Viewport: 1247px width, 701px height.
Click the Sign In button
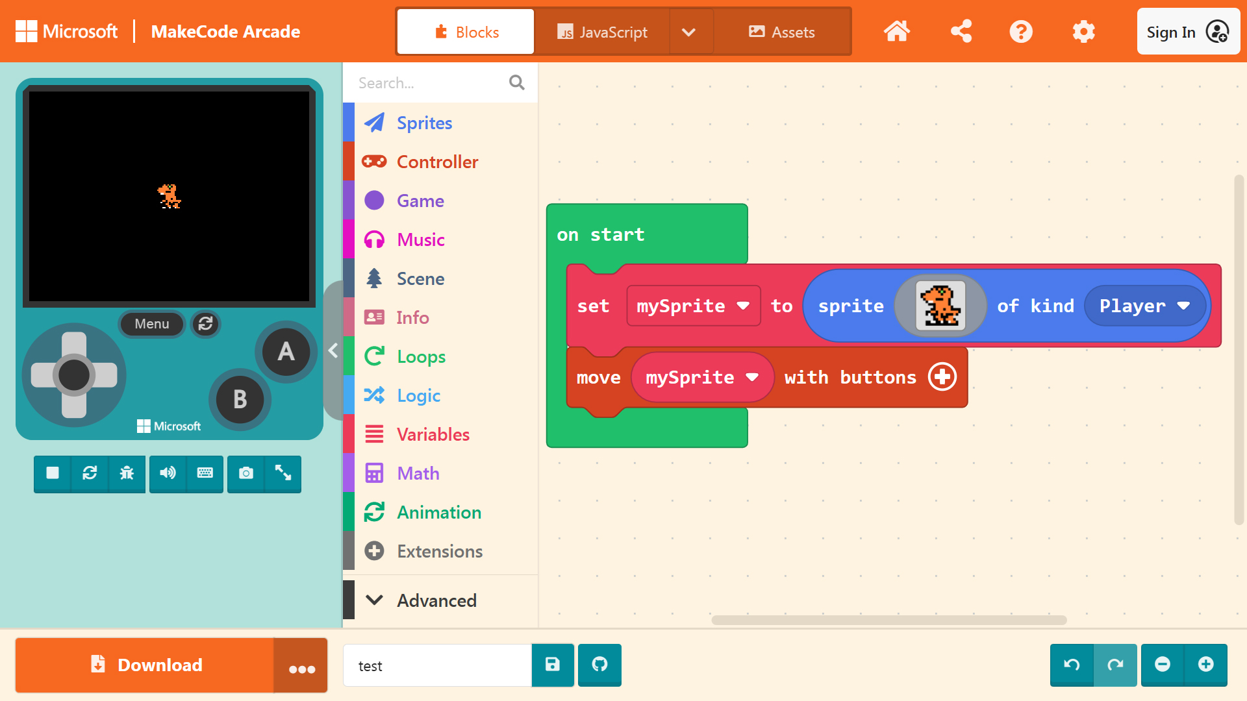point(1187,32)
